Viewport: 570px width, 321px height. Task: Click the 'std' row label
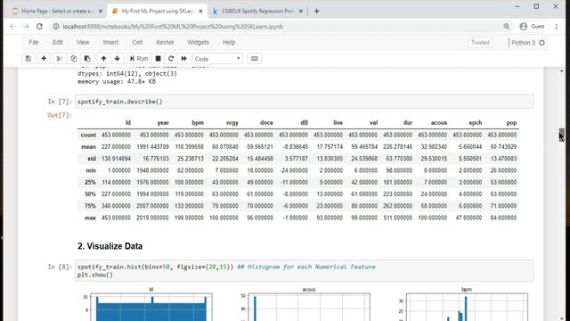[91, 159]
